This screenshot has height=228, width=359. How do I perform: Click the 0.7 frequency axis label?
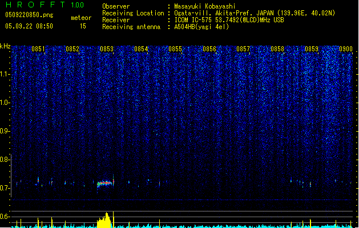pos(5,188)
